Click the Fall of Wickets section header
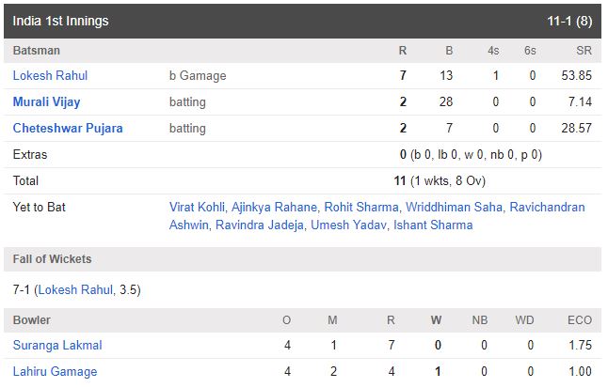 tap(53, 259)
